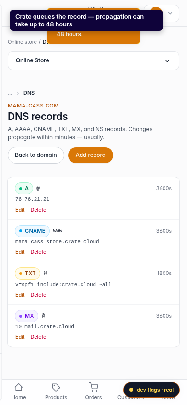187x405 pixels.
Task: Select the value 10 mail.crate.cloud
Action: point(45,327)
